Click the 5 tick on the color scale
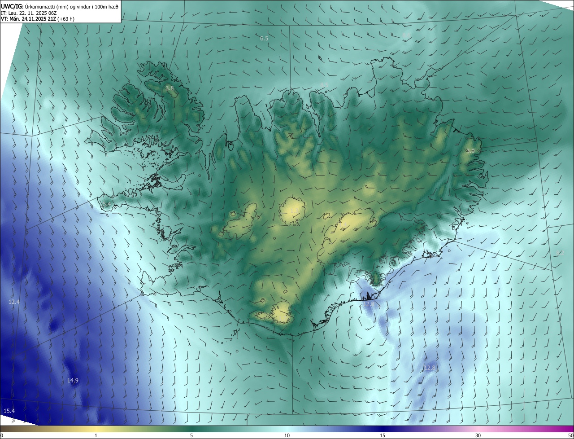 click(x=191, y=436)
